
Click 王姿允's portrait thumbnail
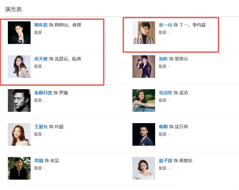[19, 134]
